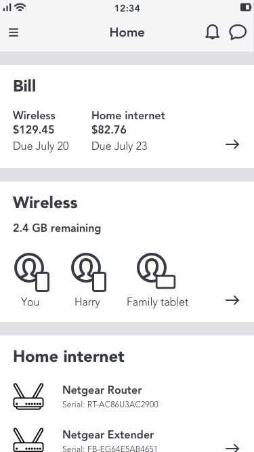254x452 pixels.
Task: View the Wireless bill amount $129.45
Action: click(33, 129)
